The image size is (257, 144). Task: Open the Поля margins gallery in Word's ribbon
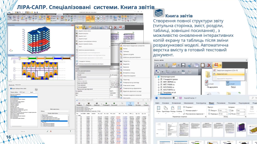pos(159,109)
